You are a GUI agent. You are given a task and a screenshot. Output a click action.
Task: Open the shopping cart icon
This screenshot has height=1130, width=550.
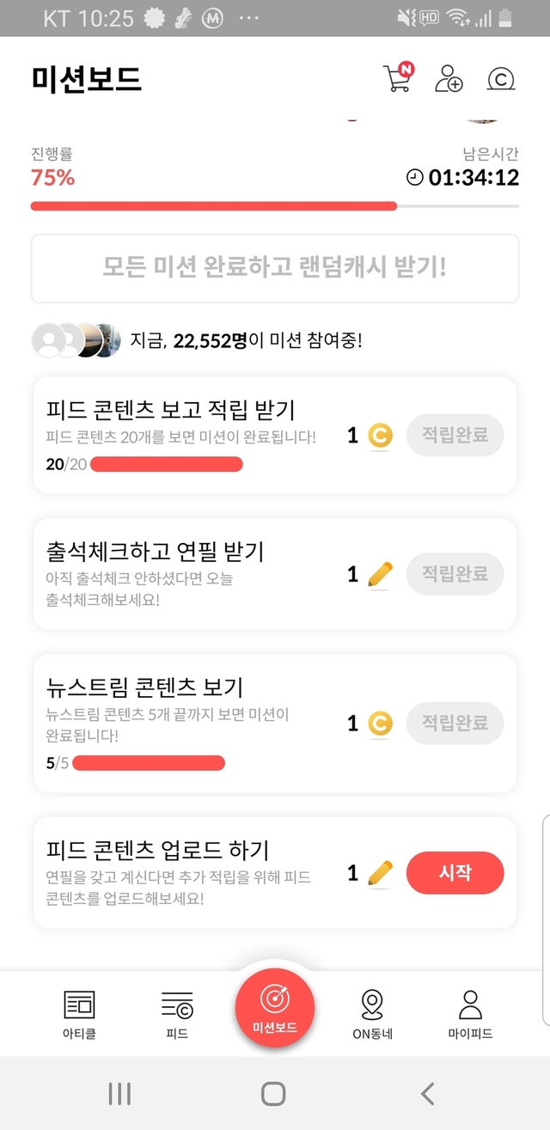coord(396,78)
